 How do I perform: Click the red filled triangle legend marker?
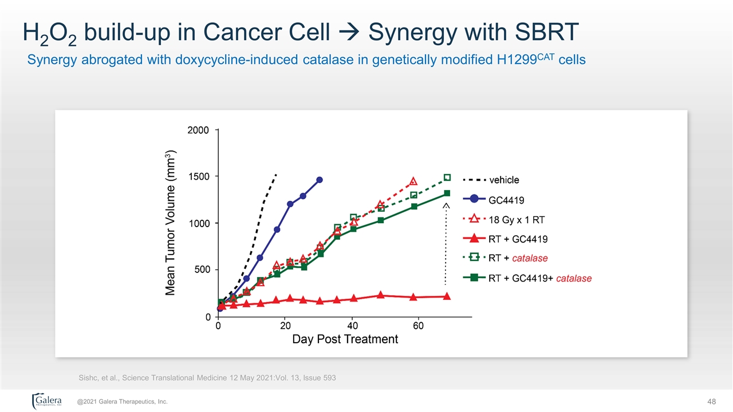pyautogui.click(x=475, y=239)
